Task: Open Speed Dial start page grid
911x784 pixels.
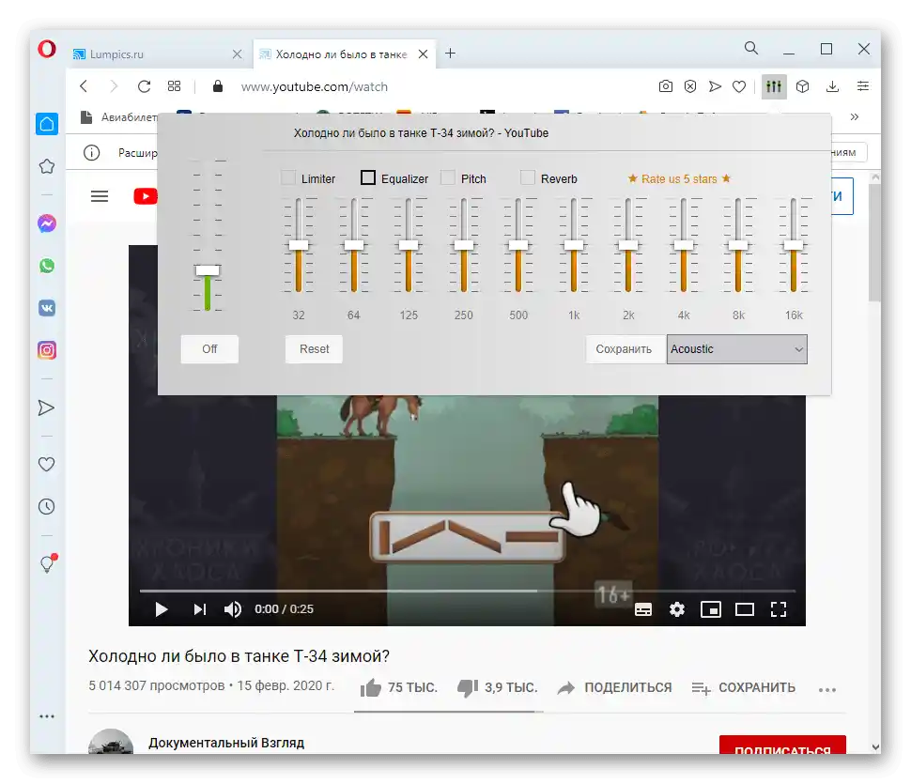Action: click(175, 86)
